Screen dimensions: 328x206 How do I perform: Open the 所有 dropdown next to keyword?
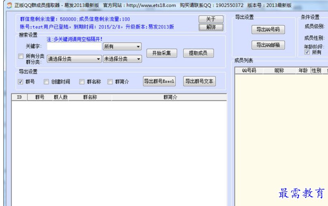click(122, 46)
